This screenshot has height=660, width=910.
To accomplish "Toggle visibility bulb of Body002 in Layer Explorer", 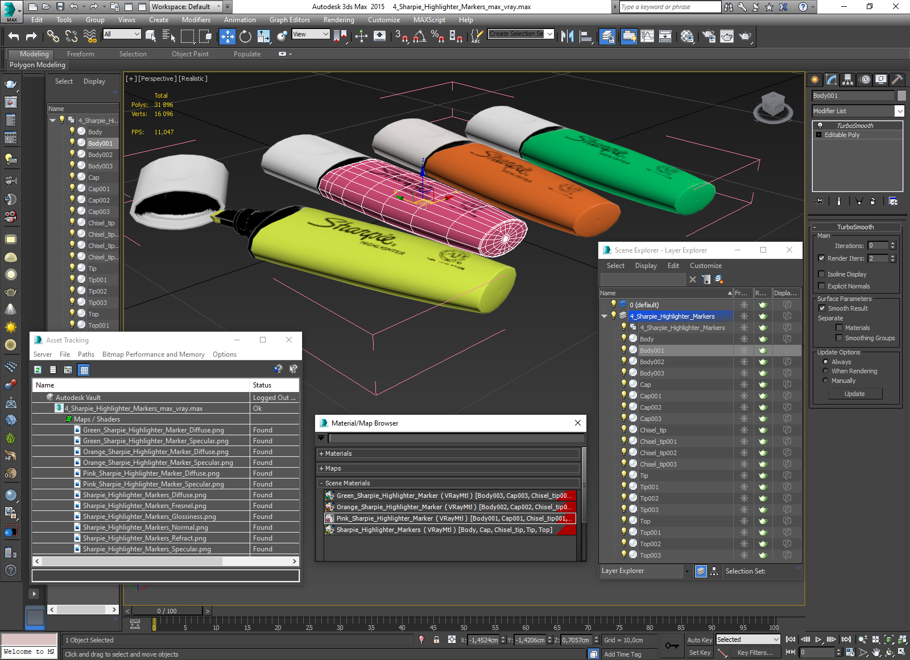I will (624, 361).
